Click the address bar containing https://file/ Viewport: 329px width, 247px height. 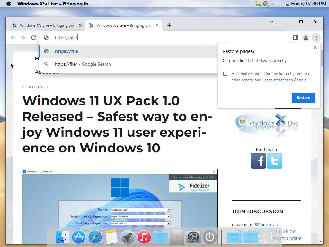tap(165, 38)
